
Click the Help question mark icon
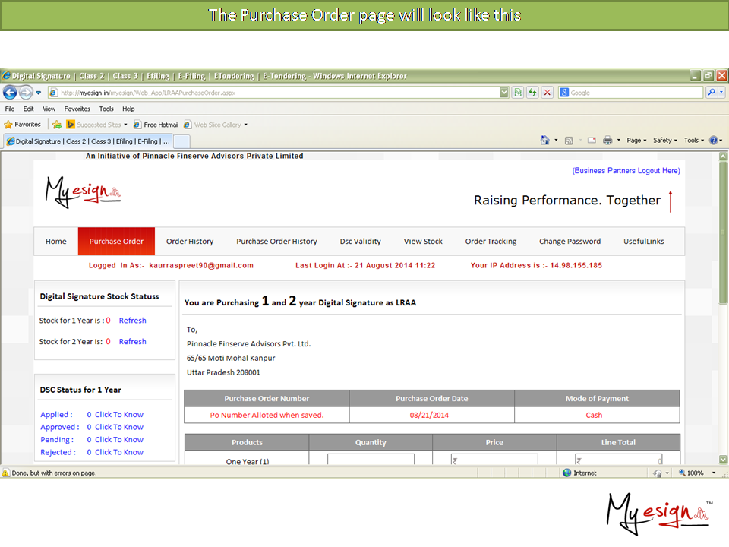click(713, 141)
